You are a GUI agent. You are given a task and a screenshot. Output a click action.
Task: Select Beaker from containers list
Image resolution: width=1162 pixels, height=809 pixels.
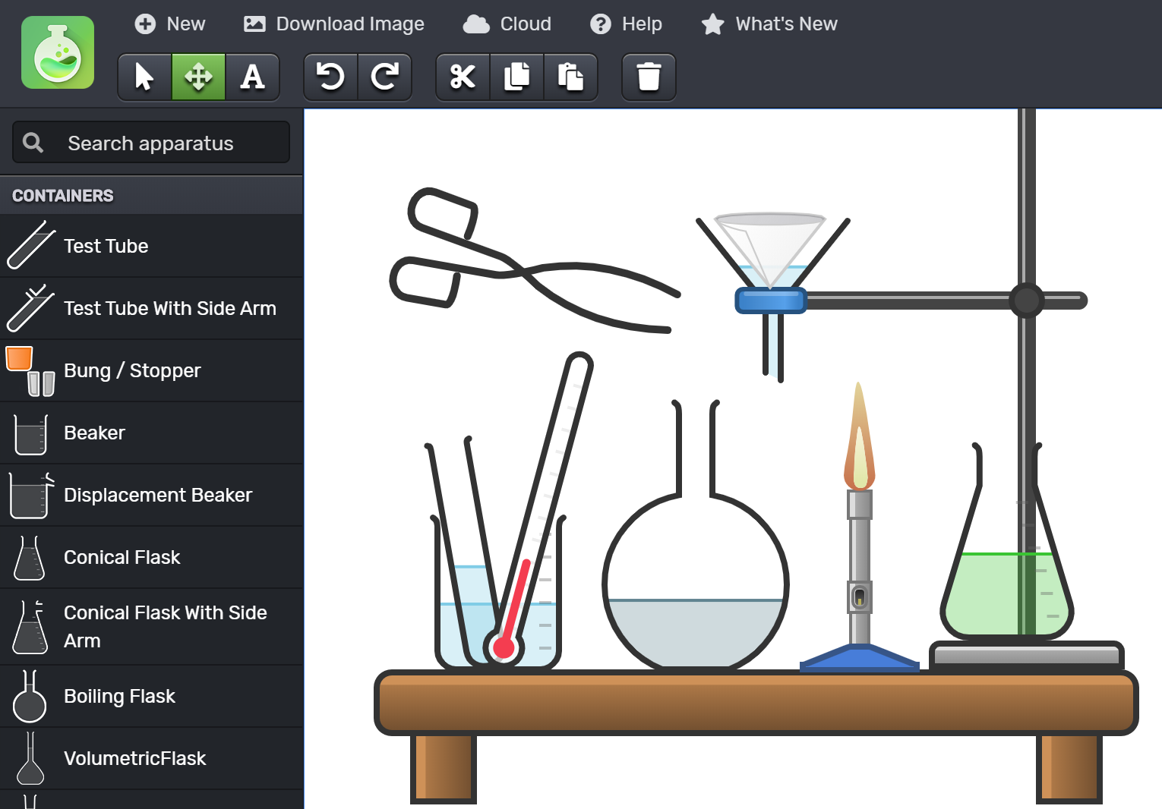[151, 433]
